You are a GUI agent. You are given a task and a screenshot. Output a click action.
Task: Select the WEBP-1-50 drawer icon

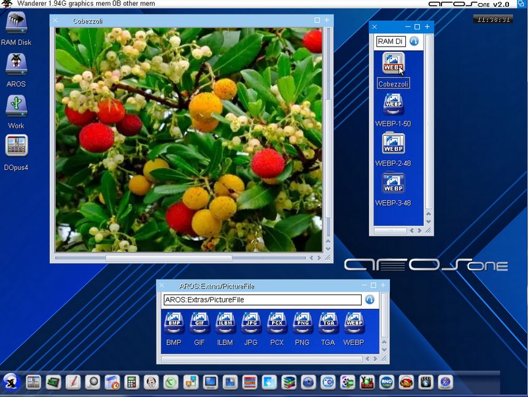(393, 105)
